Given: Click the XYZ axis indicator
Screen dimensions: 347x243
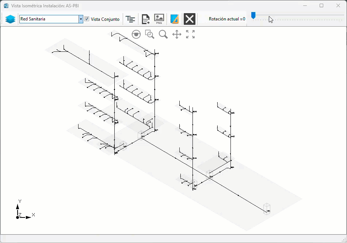Looking at the screenshot, I should 25,209.
